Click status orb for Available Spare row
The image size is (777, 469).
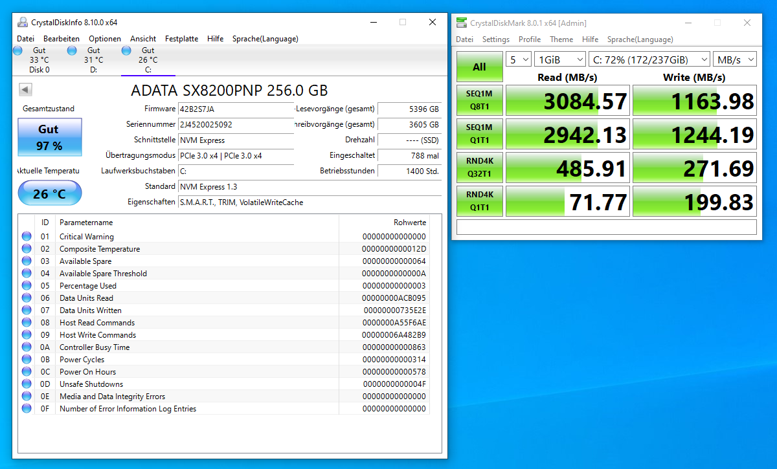coord(27,261)
